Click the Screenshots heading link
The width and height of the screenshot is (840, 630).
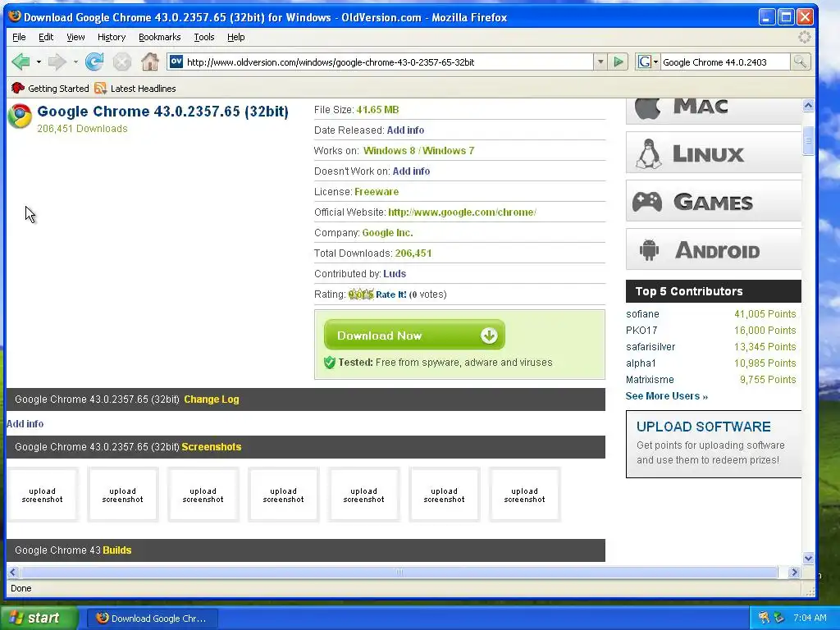pyautogui.click(x=212, y=447)
